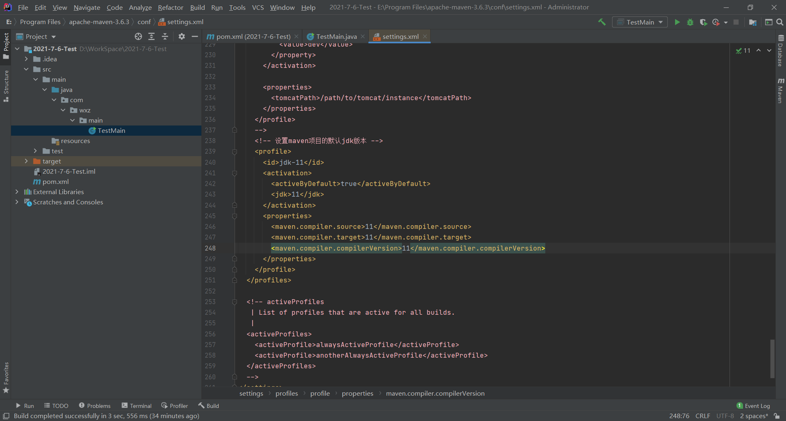The image size is (786, 421).
Task: Open the Event Log
Action: pos(753,405)
